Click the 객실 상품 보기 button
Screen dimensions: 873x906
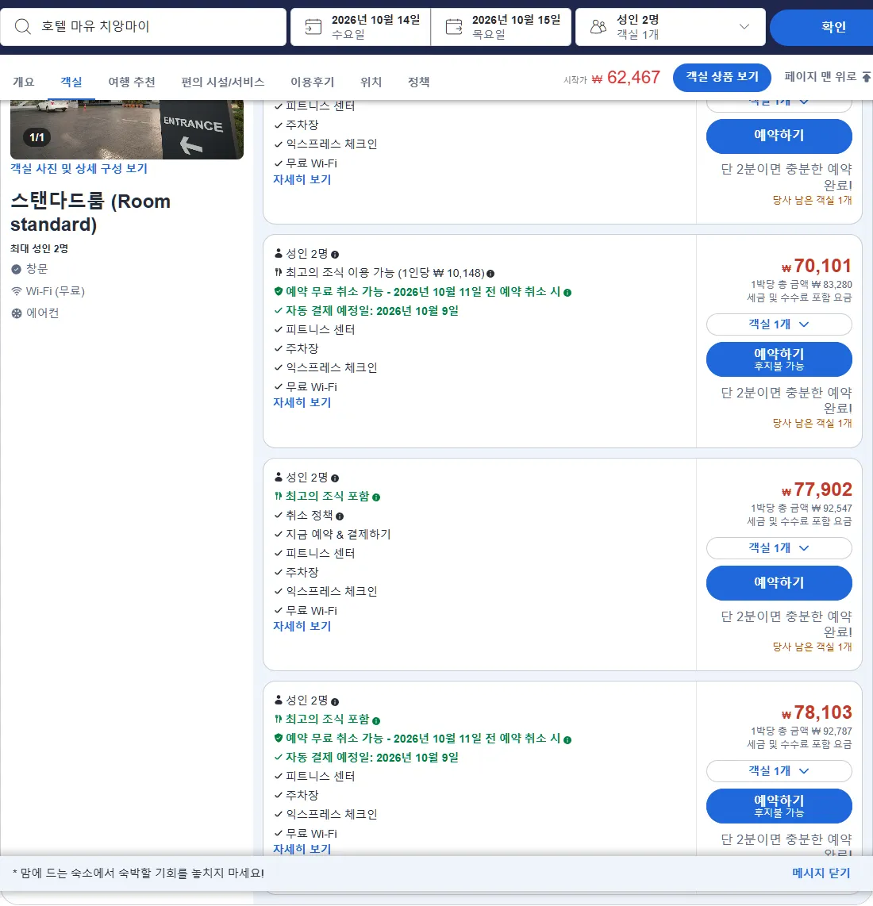(721, 77)
